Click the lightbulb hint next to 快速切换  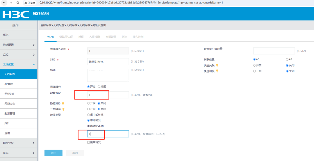pyautogui.click(x=217, y=71)
